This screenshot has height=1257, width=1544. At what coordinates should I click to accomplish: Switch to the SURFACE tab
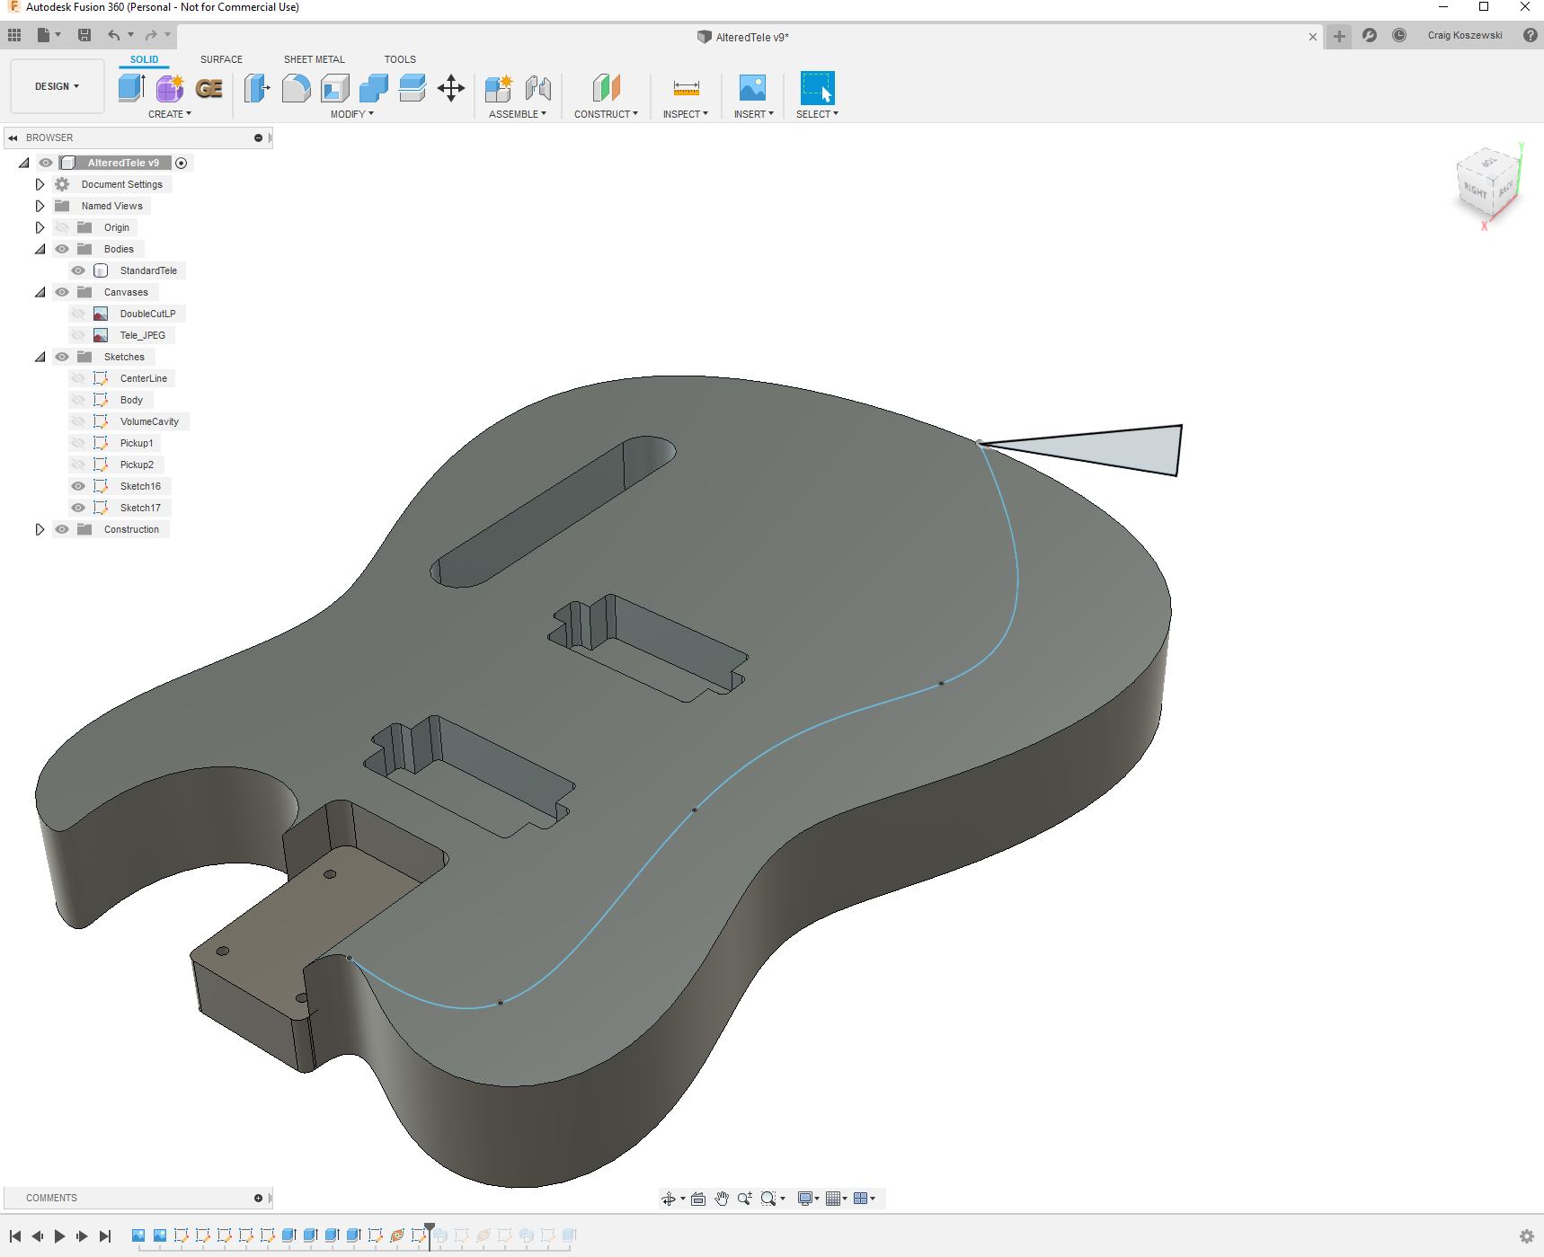point(221,59)
